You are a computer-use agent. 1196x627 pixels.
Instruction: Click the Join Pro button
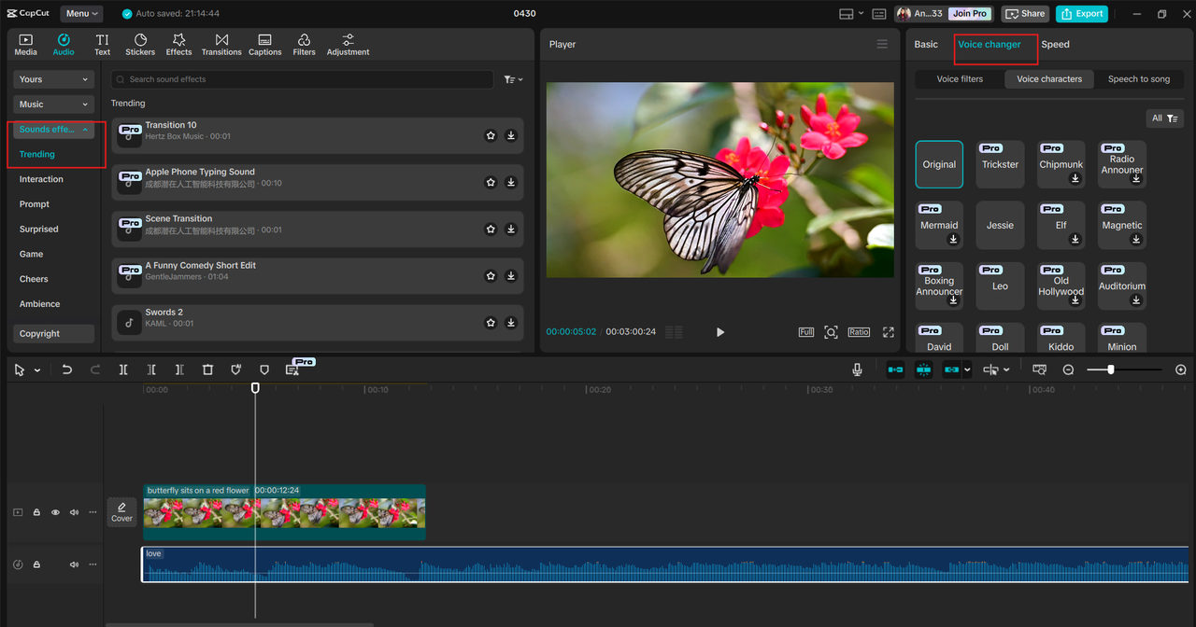click(969, 14)
